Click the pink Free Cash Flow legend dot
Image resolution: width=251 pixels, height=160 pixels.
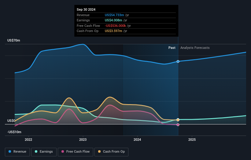coord(63,151)
